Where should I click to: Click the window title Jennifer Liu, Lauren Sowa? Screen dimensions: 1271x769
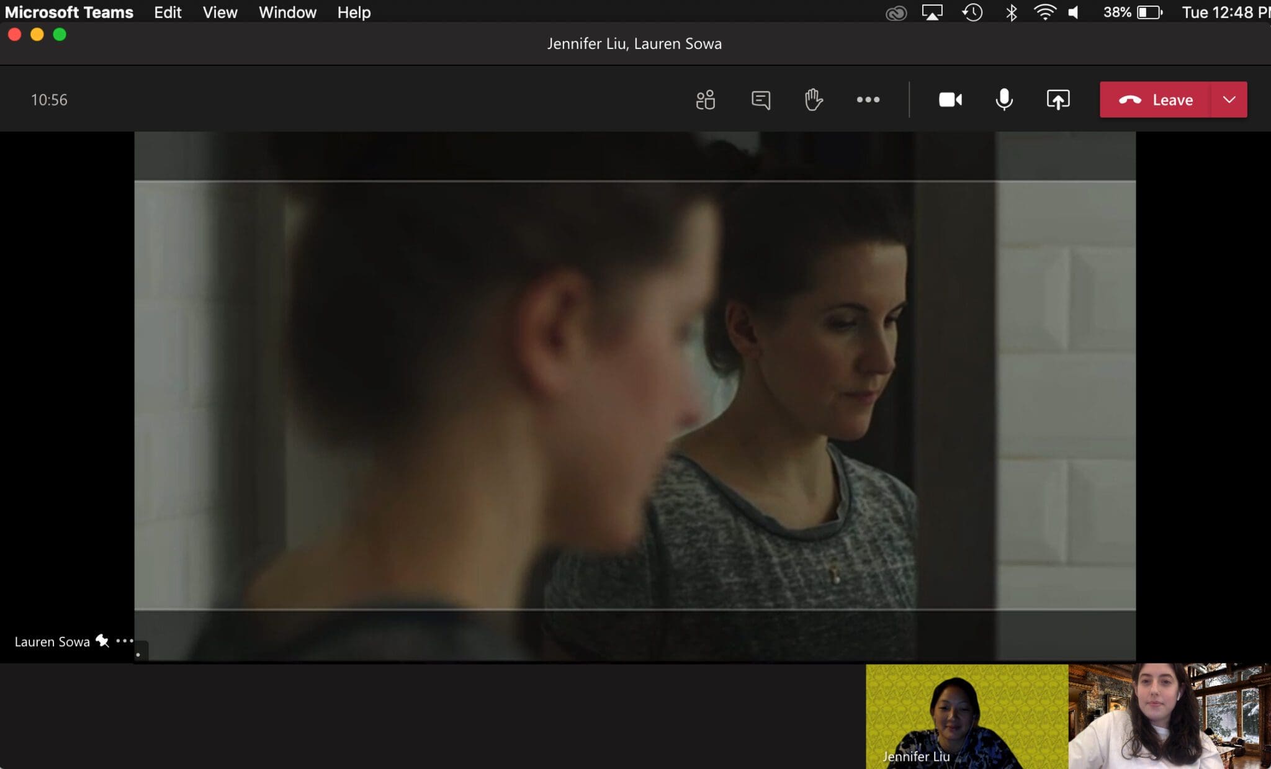[x=634, y=43]
